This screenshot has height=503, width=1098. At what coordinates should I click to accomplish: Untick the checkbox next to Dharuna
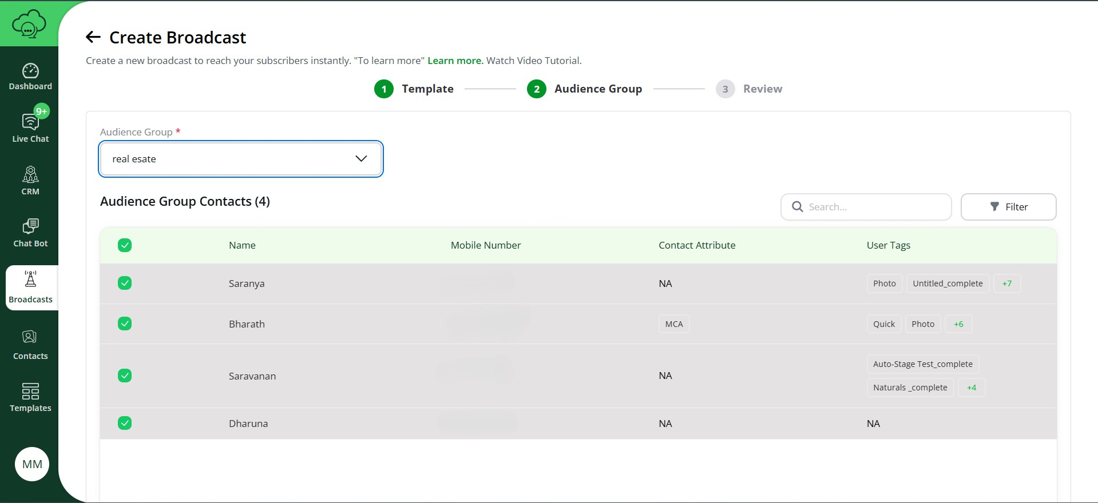click(x=125, y=424)
